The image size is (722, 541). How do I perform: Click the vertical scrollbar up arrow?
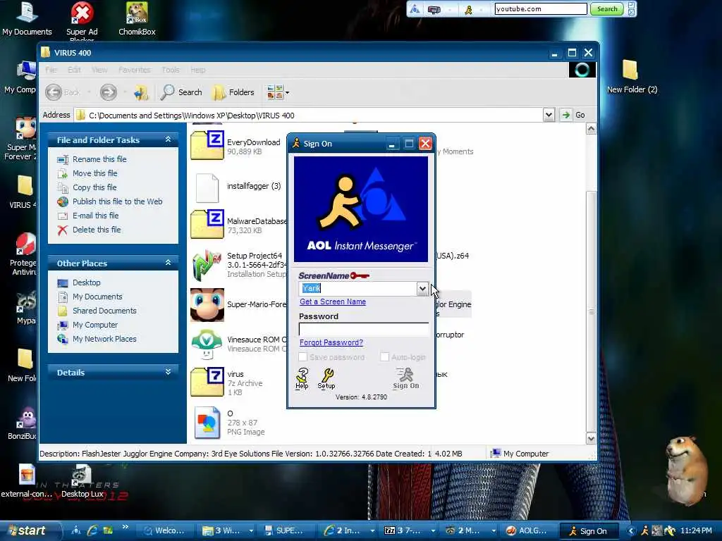(x=592, y=130)
